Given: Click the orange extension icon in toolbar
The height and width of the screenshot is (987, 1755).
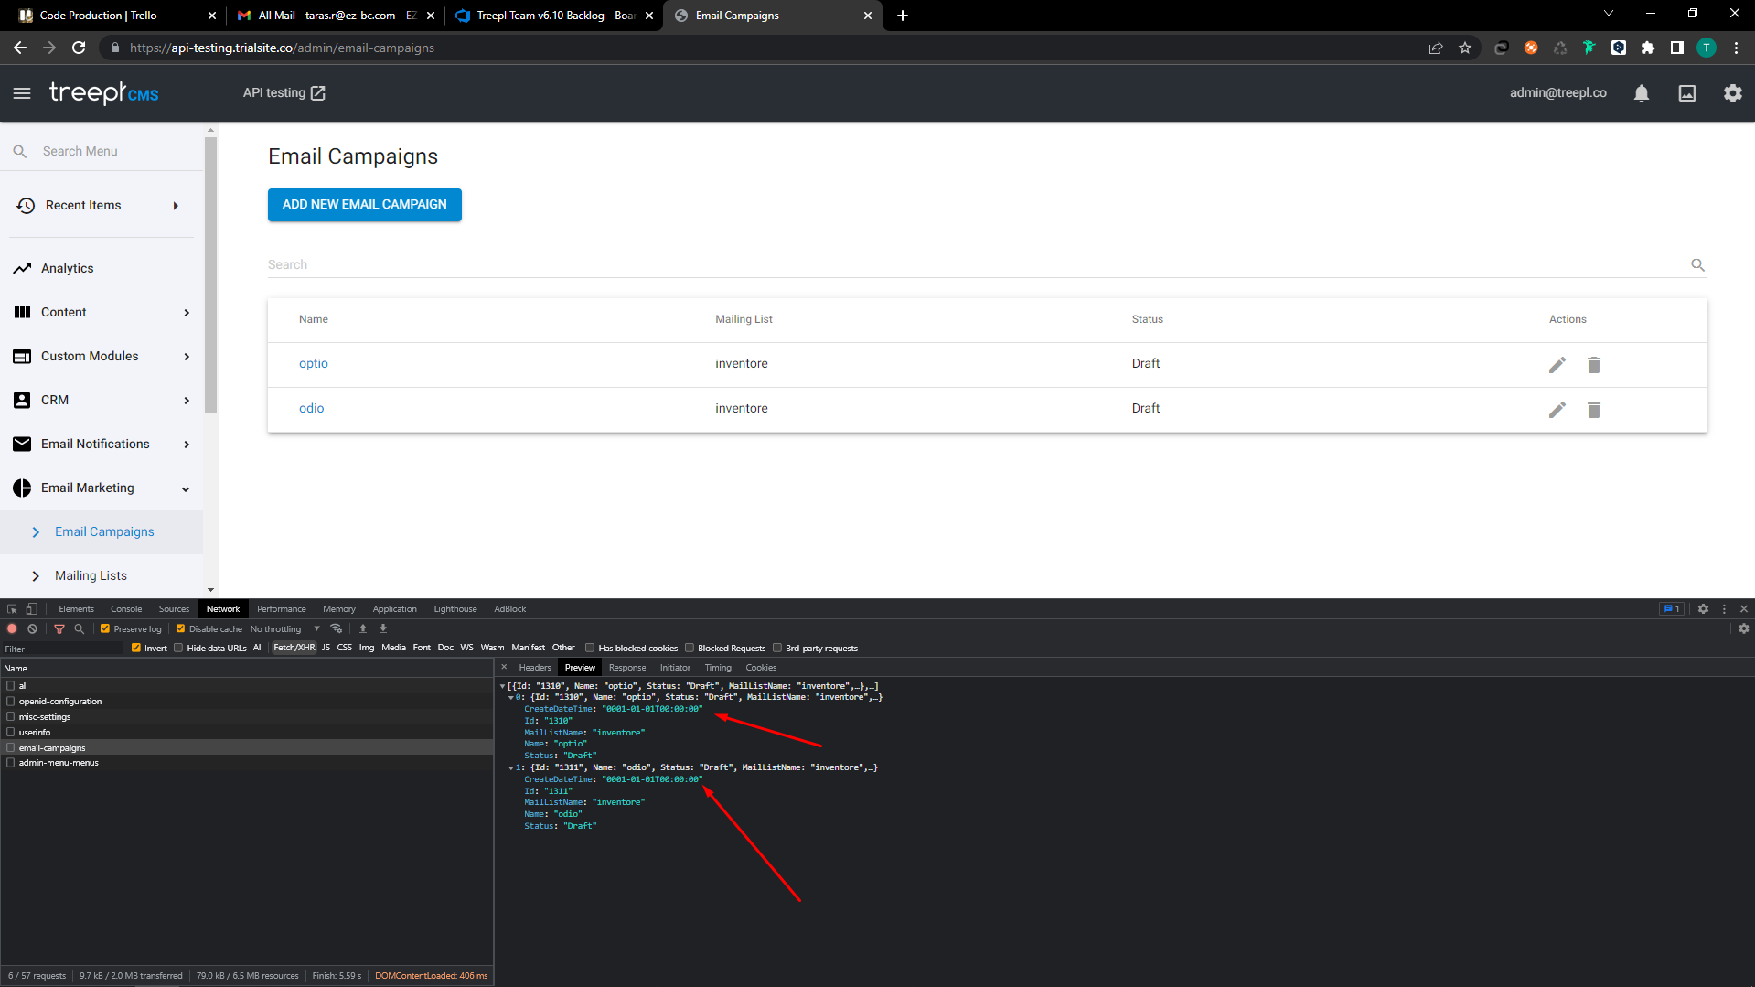Looking at the screenshot, I should coord(1531,48).
